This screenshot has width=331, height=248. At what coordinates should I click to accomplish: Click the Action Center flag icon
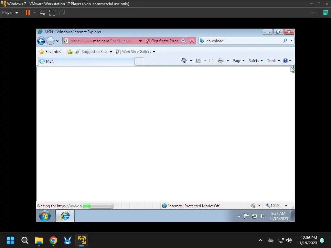click(x=246, y=216)
